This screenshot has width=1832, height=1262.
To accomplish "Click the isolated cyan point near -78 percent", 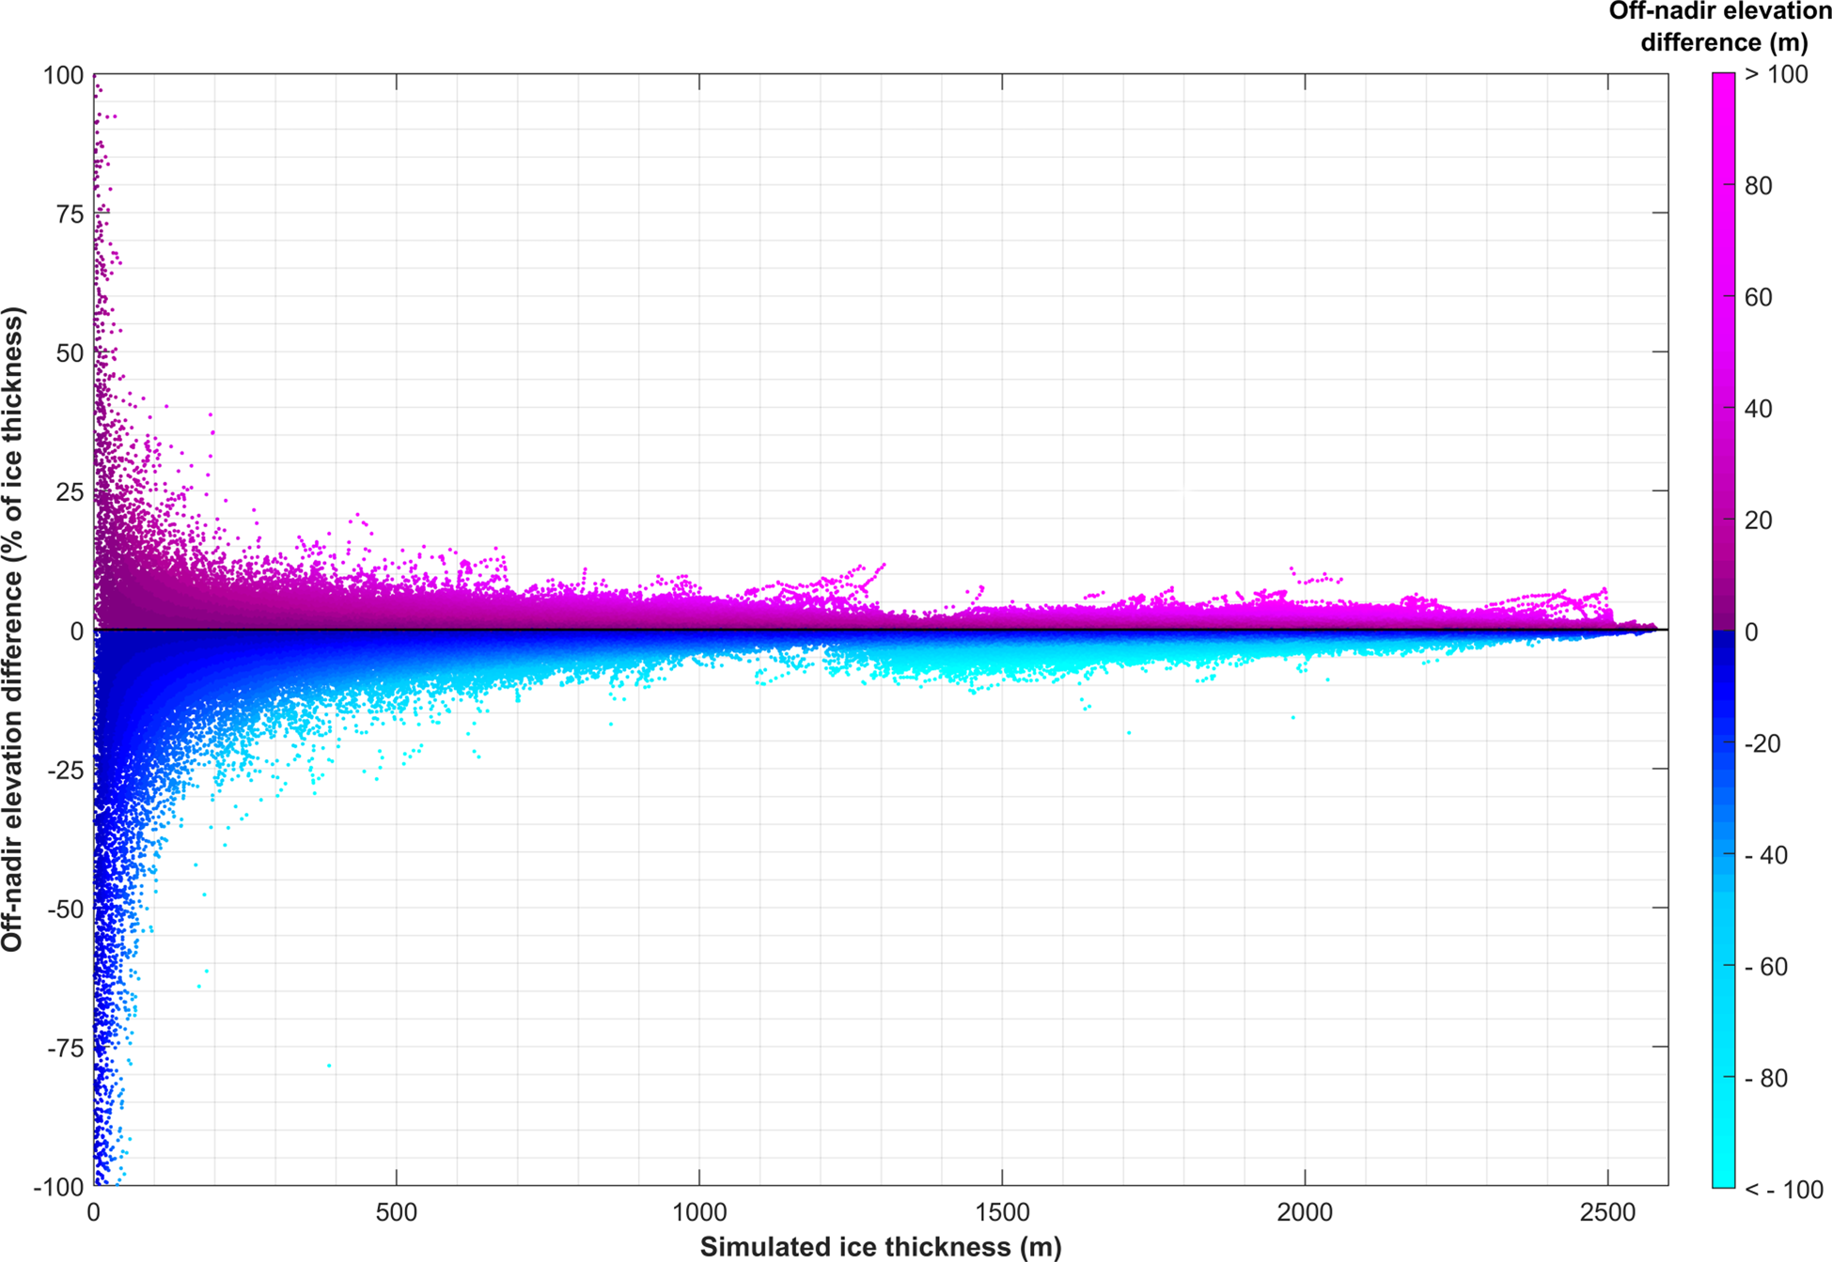I will 329,1066.
